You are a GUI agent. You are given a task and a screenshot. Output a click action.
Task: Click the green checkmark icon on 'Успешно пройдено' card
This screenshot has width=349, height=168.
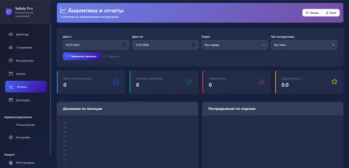click(x=189, y=81)
